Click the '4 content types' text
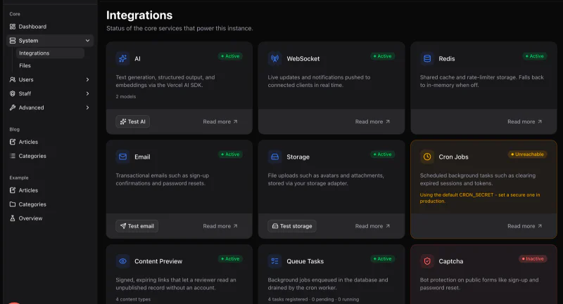563x304 pixels. [133, 299]
